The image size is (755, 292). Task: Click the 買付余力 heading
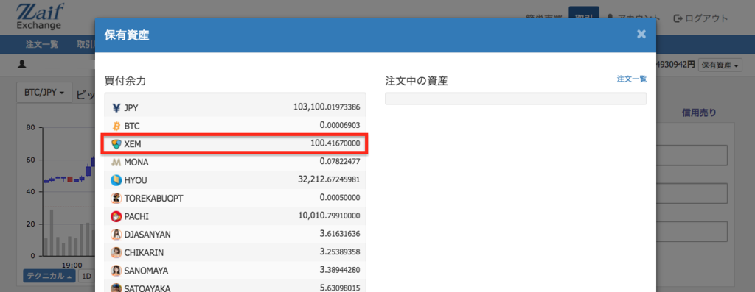[125, 81]
